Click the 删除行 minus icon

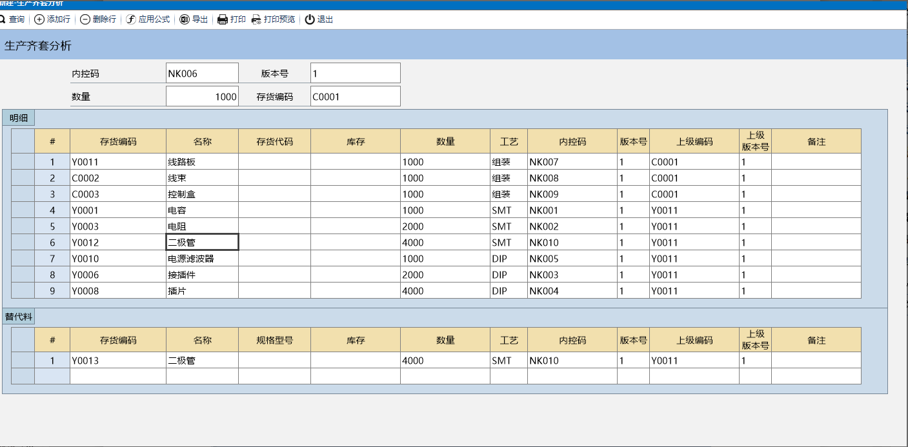point(85,19)
